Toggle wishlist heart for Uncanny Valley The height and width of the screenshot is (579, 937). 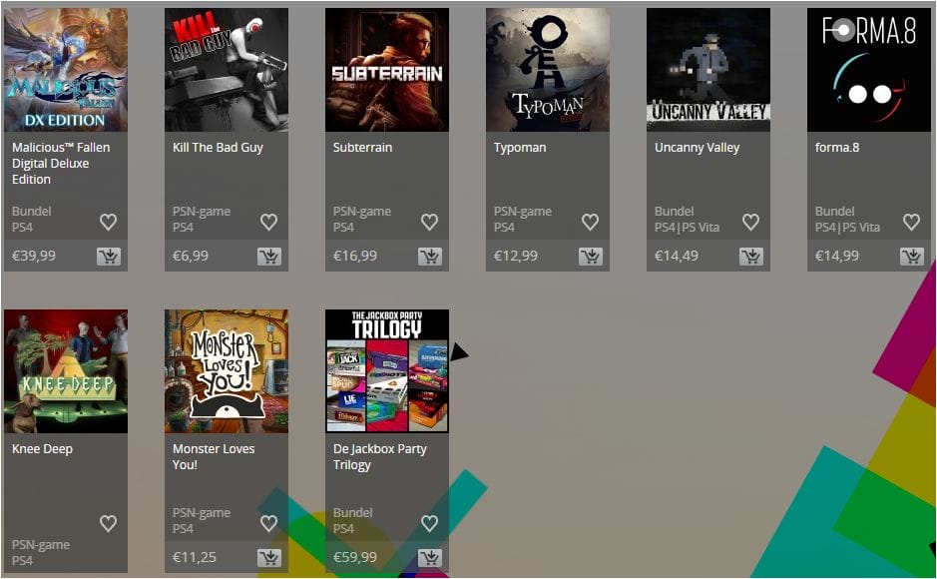750,222
